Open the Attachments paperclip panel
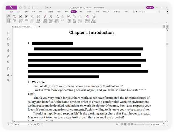 click(x=8, y=56)
